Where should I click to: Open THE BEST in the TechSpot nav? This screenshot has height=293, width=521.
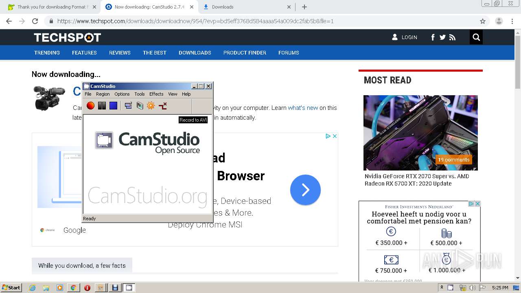tap(155, 52)
